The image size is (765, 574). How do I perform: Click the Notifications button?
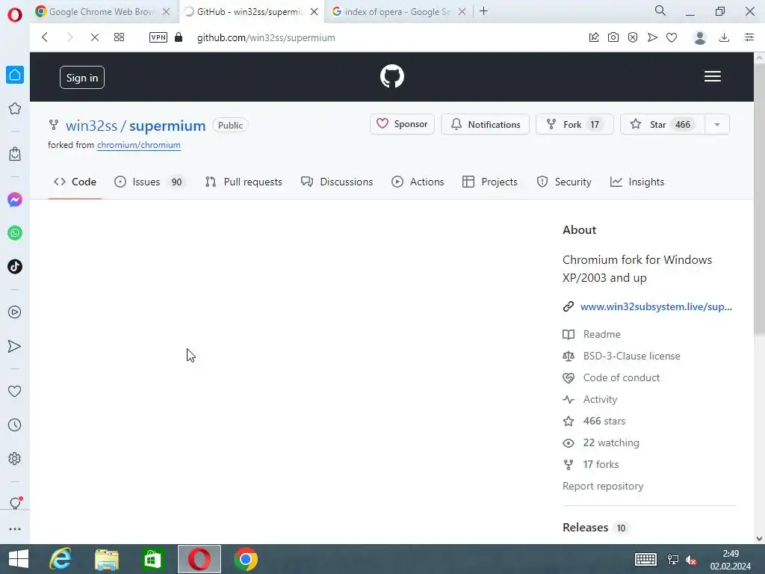[485, 124]
